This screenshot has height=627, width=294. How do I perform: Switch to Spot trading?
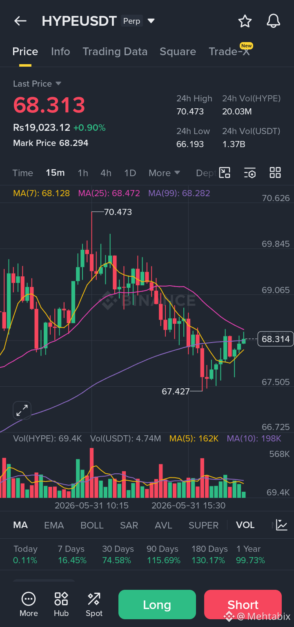tap(94, 605)
